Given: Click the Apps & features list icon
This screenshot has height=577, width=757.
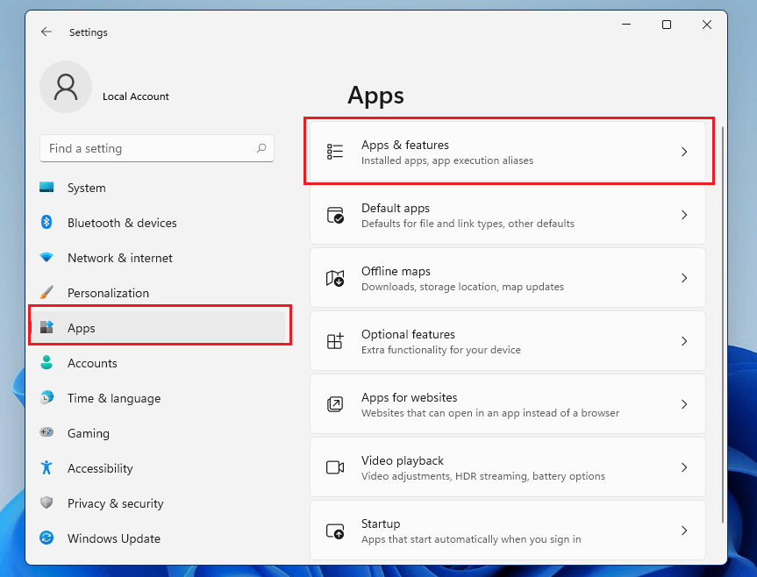Looking at the screenshot, I should pyautogui.click(x=334, y=151).
